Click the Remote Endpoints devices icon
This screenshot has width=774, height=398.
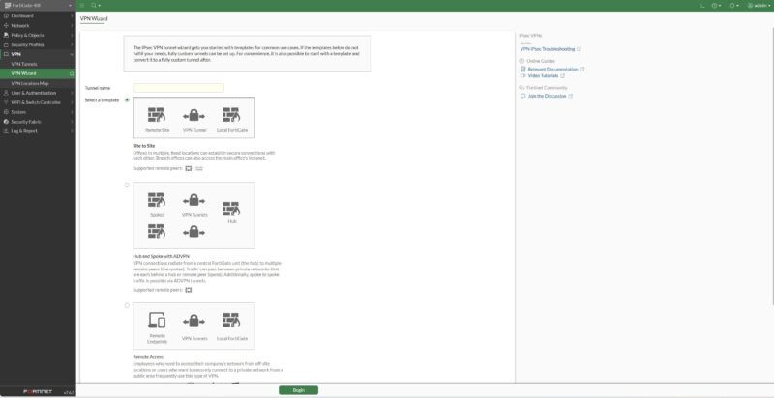point(157,321)
